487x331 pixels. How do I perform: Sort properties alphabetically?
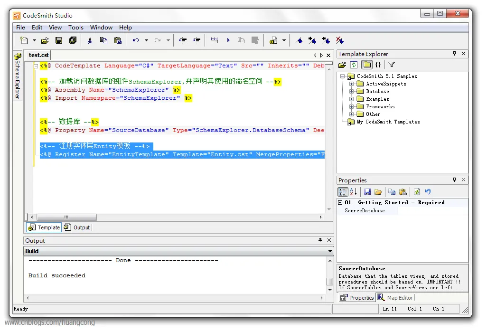click(353, 192)
